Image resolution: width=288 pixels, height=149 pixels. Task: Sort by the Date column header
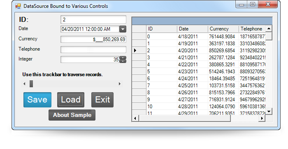[x=193, y=29]
